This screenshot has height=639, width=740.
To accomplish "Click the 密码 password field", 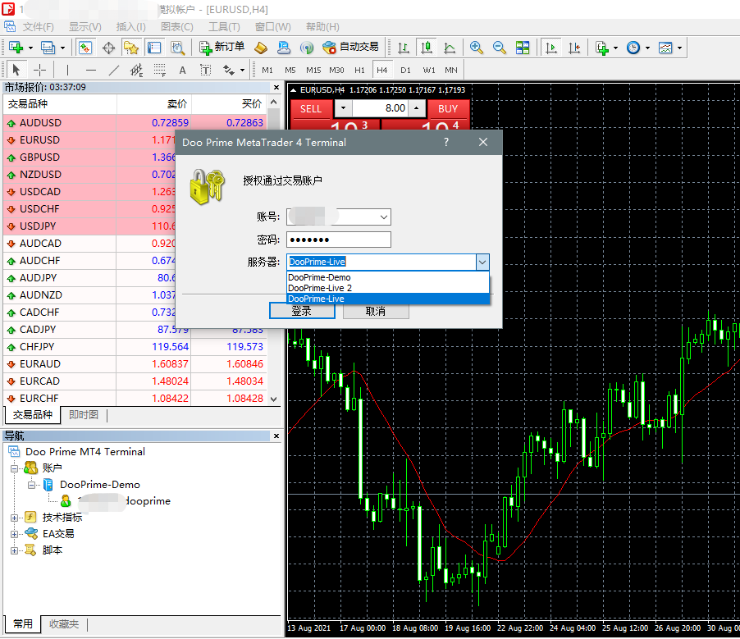I will coord(339,240).
